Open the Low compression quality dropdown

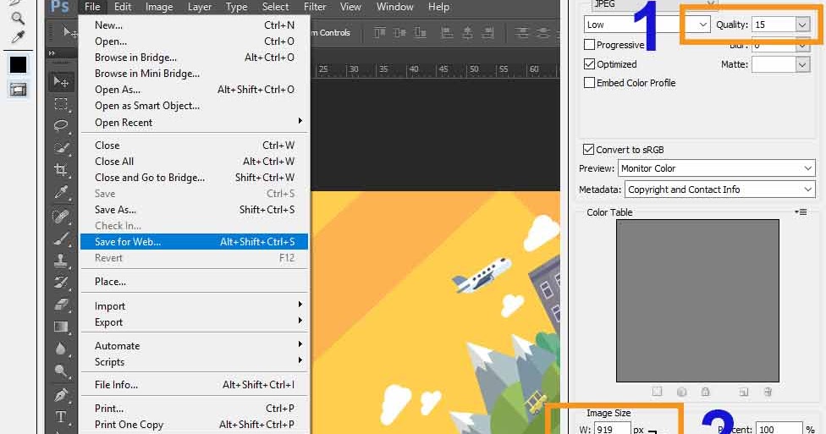647,25
